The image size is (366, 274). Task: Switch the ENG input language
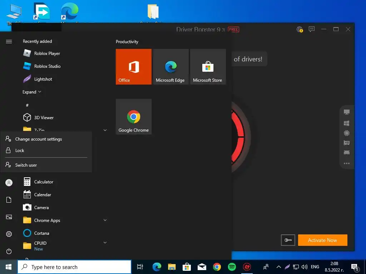point(315,267)
